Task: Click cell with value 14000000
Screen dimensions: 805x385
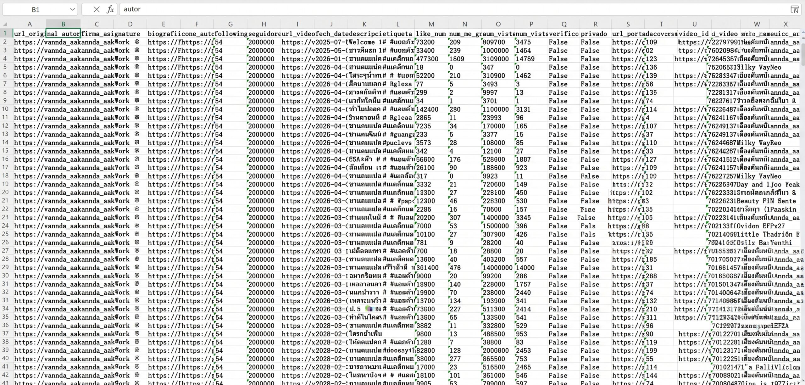Action: [498, 268]
